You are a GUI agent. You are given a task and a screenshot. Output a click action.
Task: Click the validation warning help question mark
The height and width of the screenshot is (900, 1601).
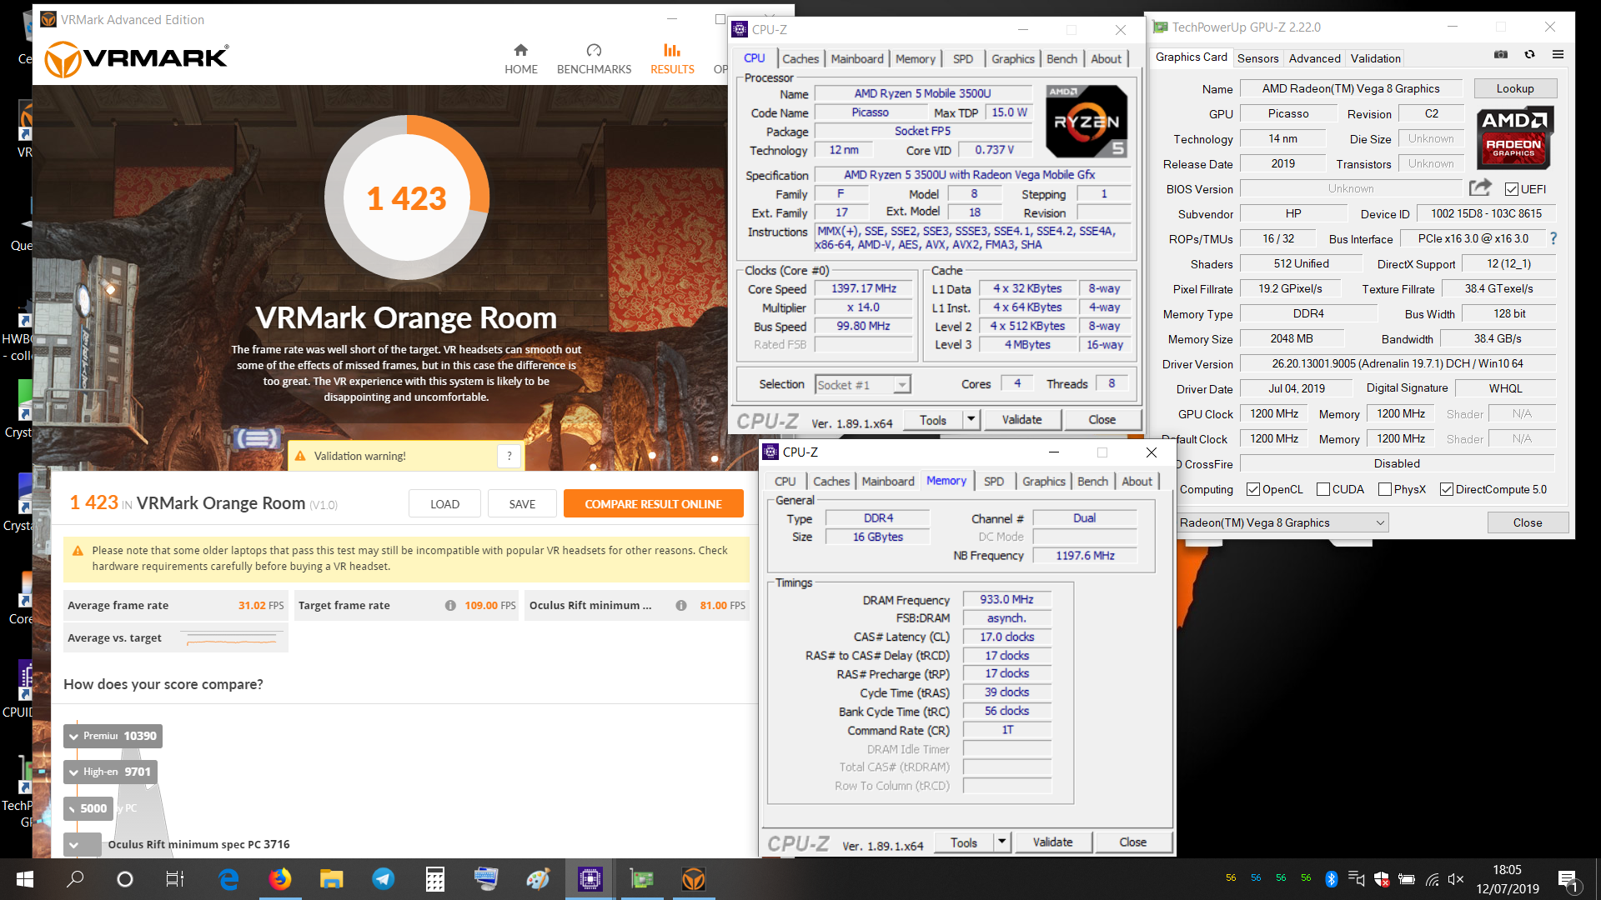[509, 456]
